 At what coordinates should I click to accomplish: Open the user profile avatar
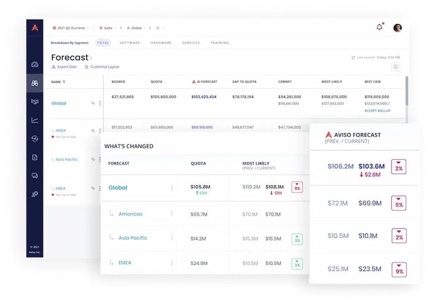[x=397, y=28]
